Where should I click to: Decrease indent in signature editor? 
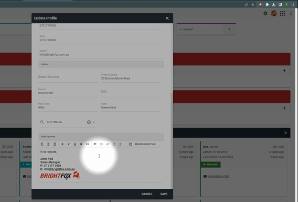pos(114,144)
